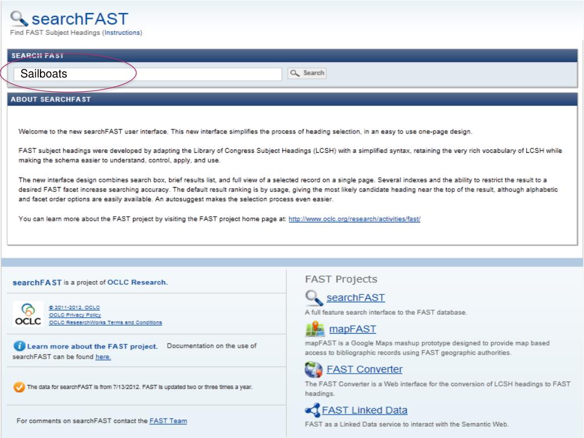Click the FAST Converter globe icon

tap(314, 370)
